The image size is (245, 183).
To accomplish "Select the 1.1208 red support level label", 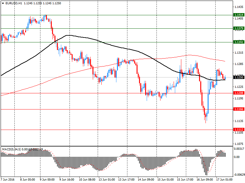I will tap(239, 93).
